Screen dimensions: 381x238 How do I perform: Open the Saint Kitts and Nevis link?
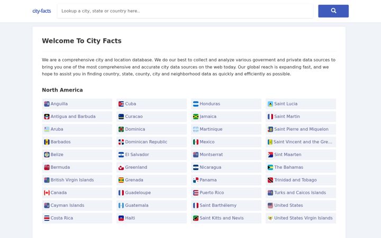click(226, 218)
